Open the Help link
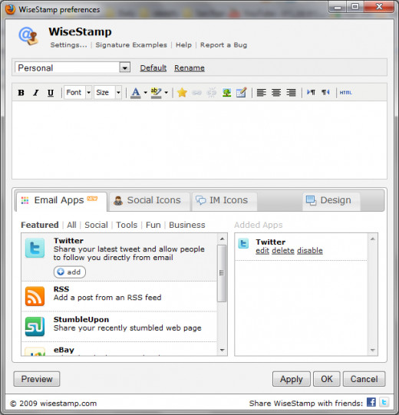Viewport: 399px width, 415px height. click(183, 45)
